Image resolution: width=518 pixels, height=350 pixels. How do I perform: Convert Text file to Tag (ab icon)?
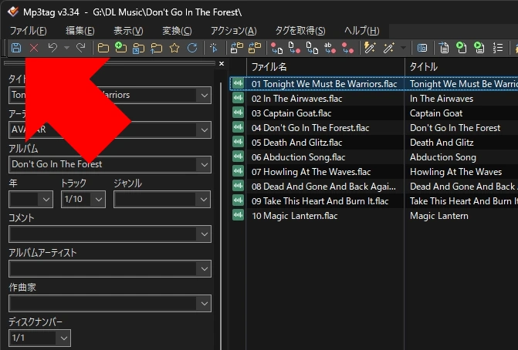coord(330,48)
